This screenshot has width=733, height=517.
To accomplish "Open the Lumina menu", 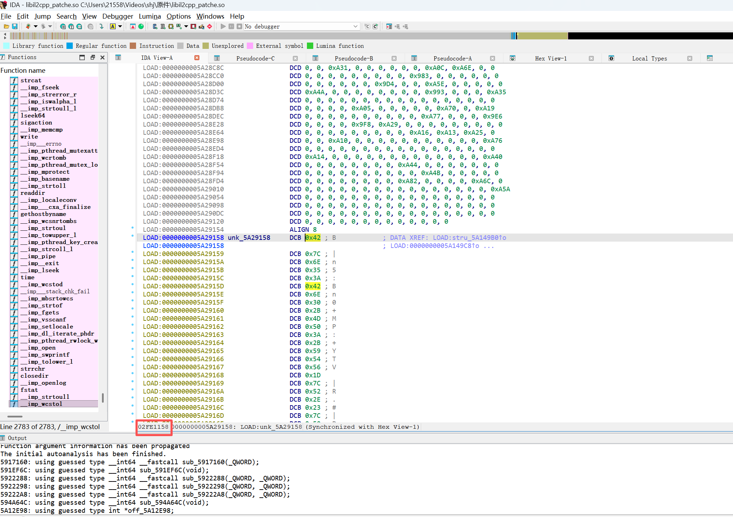I will (x=149, y=16).
